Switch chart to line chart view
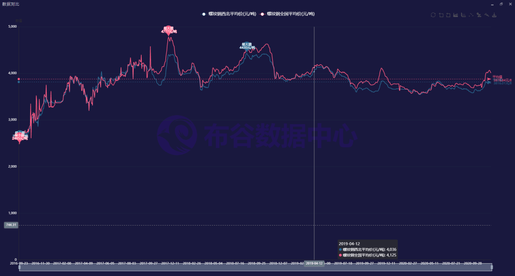The width and height of the screenshot is (515, 276). [463, 15]
